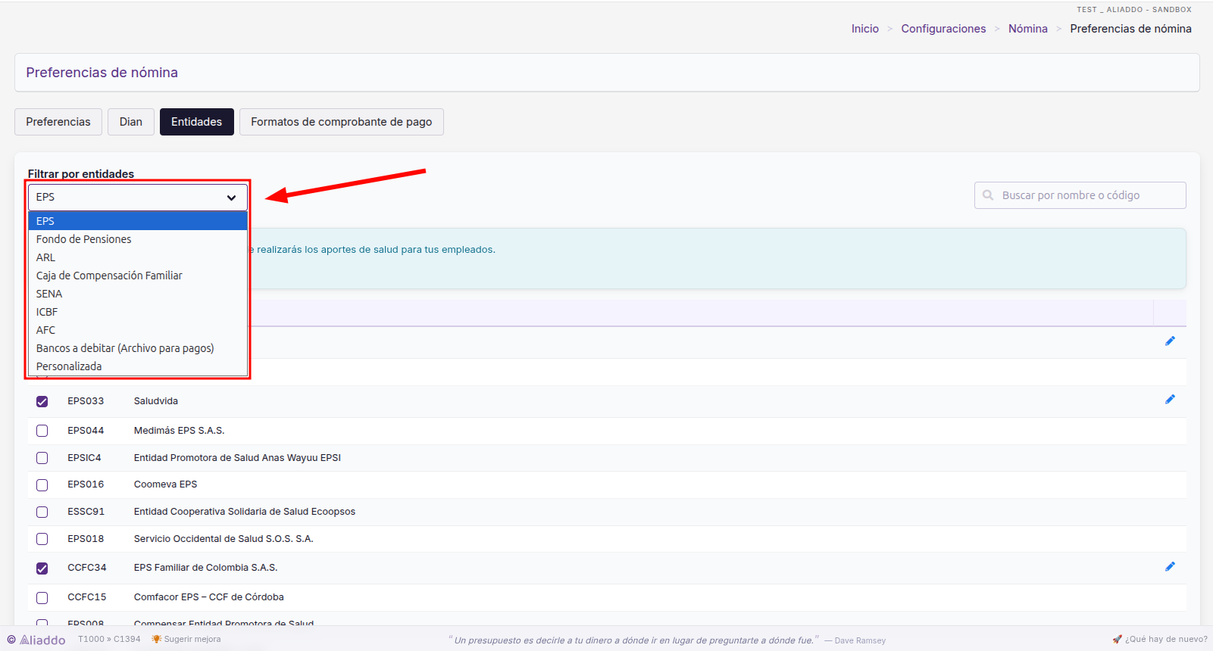This screenshot has width=1213, height=651.
Task: Select SENA in the filter list
Action: pyautogui.click(x=138, y=294)
